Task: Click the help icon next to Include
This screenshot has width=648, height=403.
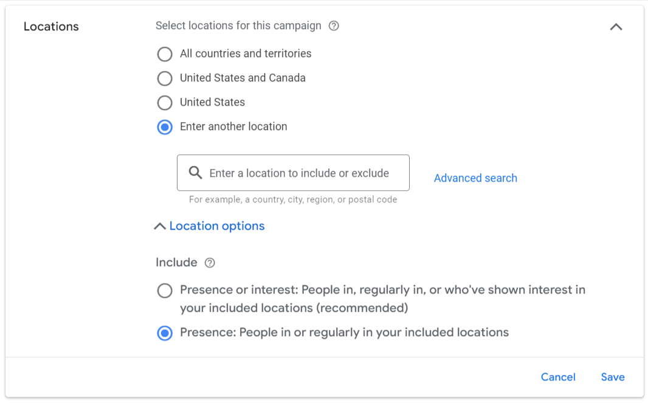Action: [x=210, y=263]
